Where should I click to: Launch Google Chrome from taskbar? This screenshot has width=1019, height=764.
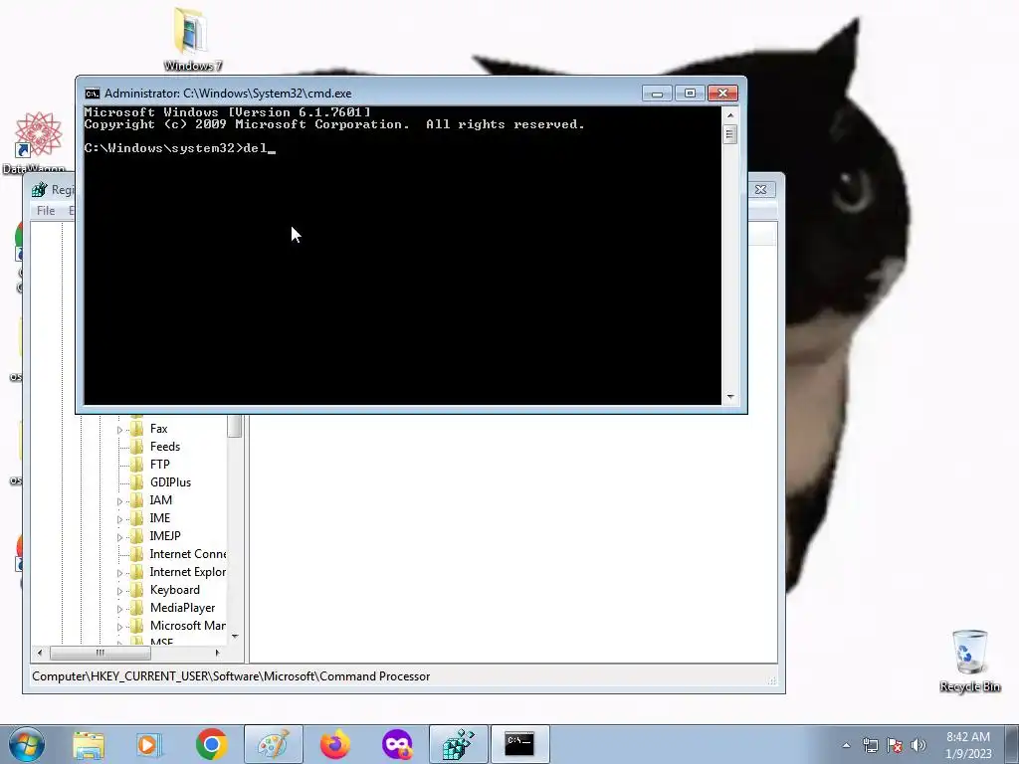211,744
